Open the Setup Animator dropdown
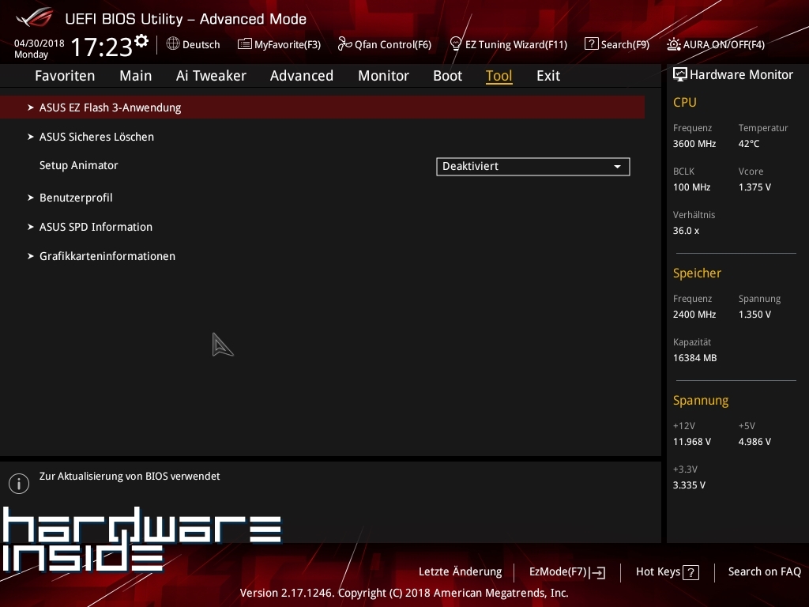809x607 pixels. [x=533, y=167]
